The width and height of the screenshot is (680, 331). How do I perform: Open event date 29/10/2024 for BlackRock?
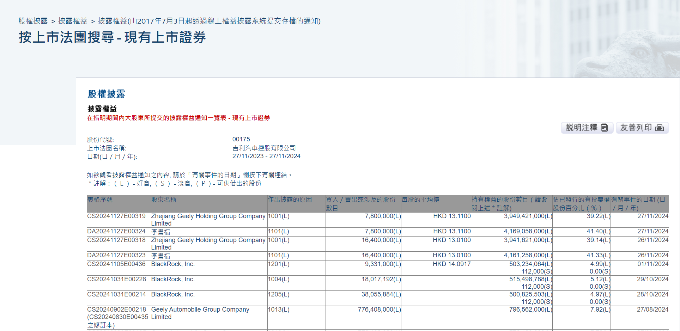652,279
